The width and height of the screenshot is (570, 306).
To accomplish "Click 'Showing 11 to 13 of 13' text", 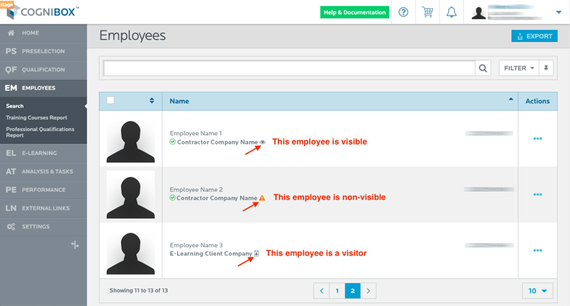I will coord(138,290).
